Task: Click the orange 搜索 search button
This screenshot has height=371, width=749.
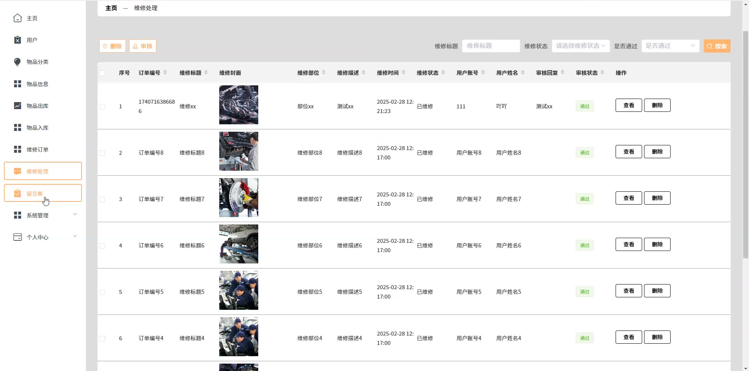Action: (717, 46)
